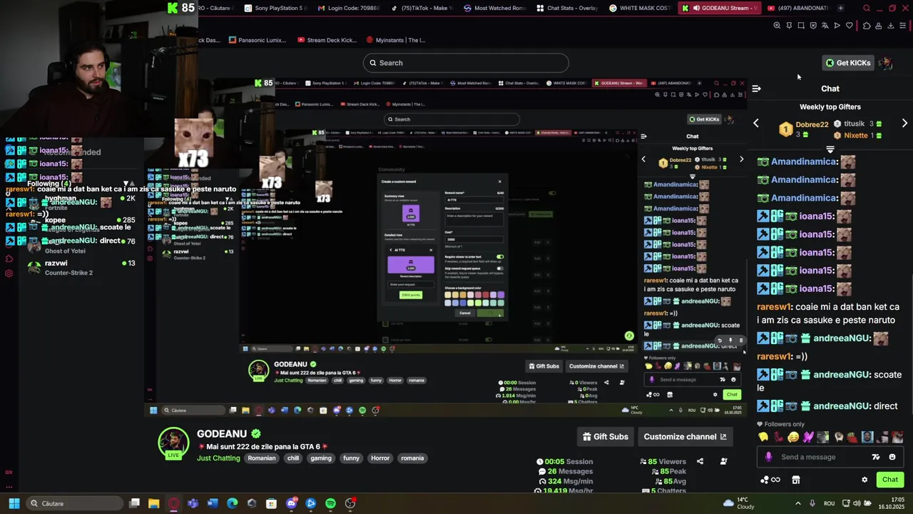Click the translate toolbar icon
This screenshot has height=514, width=913.
tap(825, 26)
